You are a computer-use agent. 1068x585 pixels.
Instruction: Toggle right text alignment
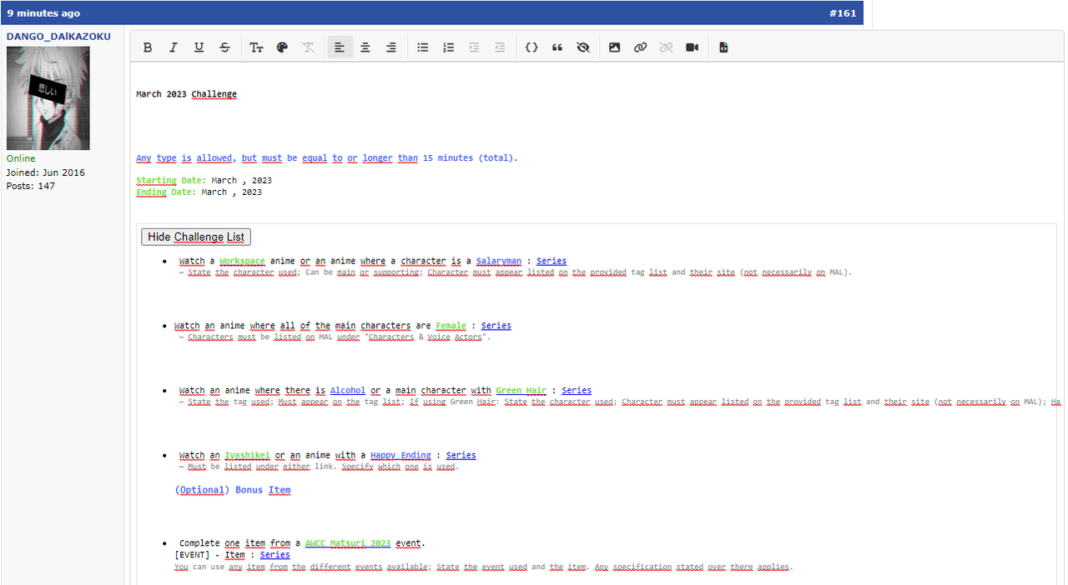[x=390, y=47]
